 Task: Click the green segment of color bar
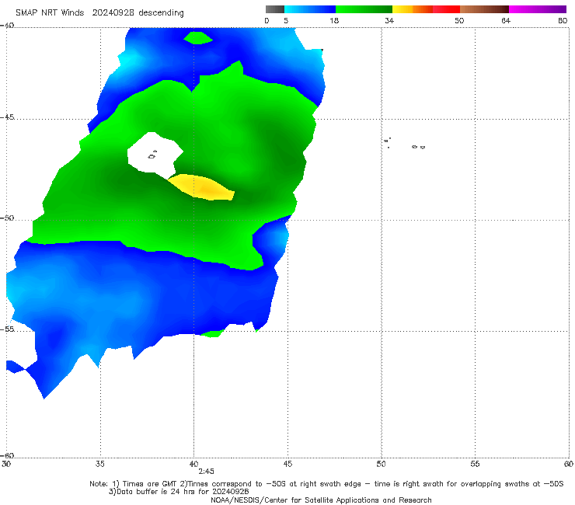[364, 9]
